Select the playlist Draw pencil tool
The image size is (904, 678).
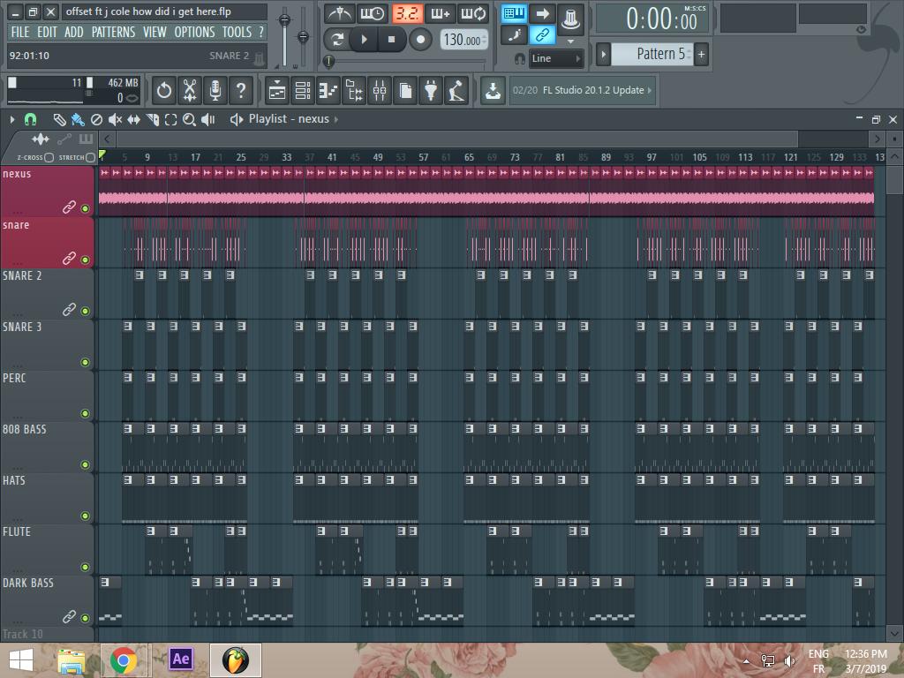(59, 119)
